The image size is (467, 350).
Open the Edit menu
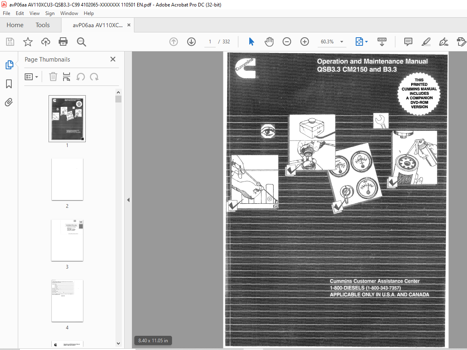[x=20, y=13]
